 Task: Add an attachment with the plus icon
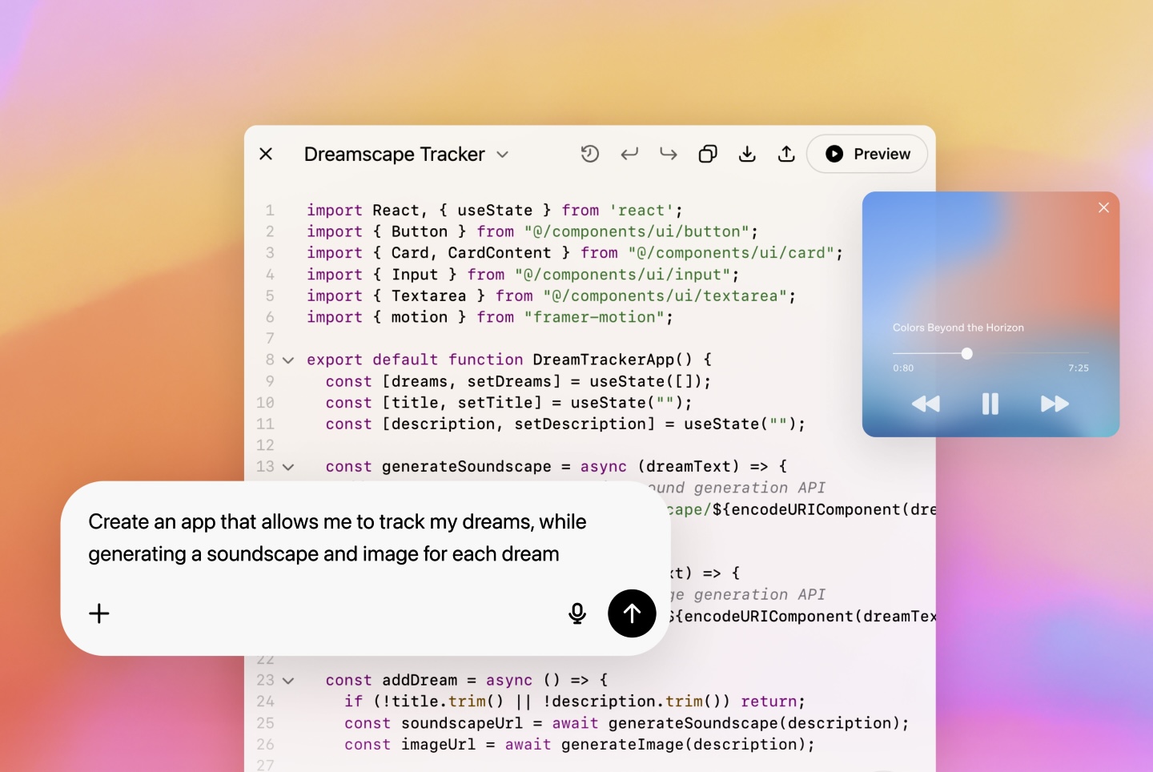point(99,613)
